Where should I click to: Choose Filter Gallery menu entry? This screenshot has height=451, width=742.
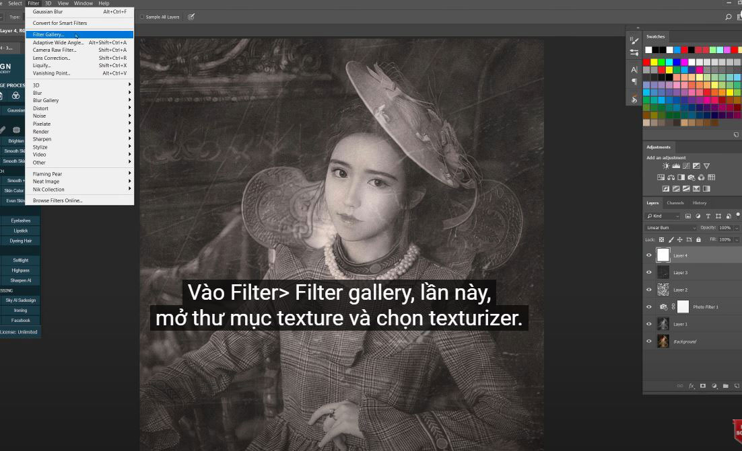pyautogui.click(x=79, y=34)
